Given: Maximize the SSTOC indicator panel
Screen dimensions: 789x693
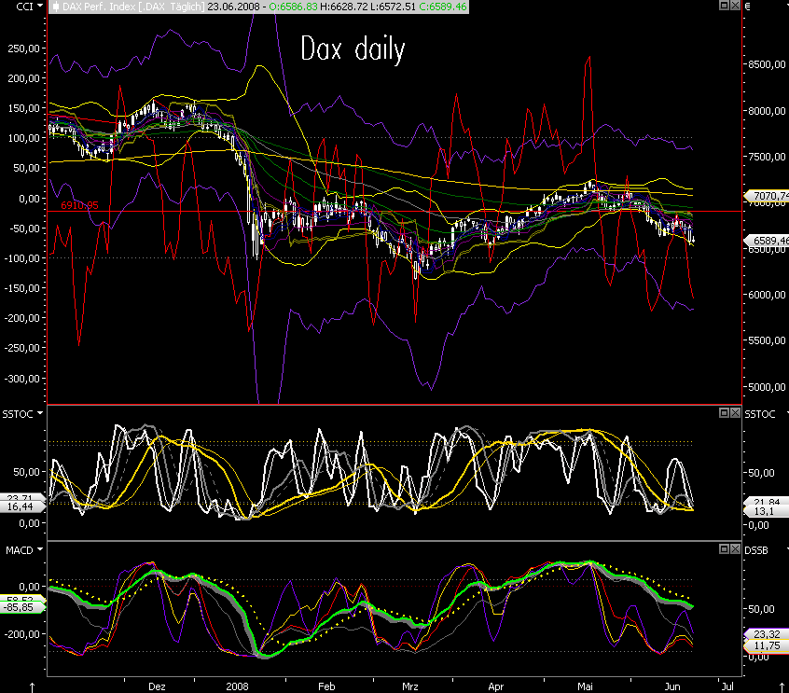Looking at the screenshot, I should (x=724, y=412).
